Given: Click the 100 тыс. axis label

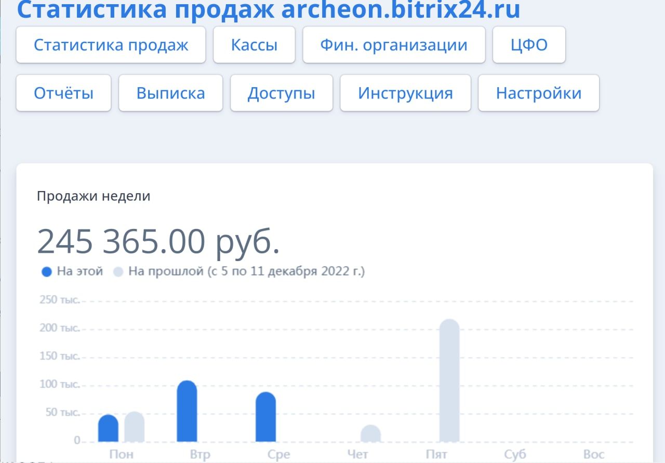Looking at the screenshot, I should (x=60, y=385).
